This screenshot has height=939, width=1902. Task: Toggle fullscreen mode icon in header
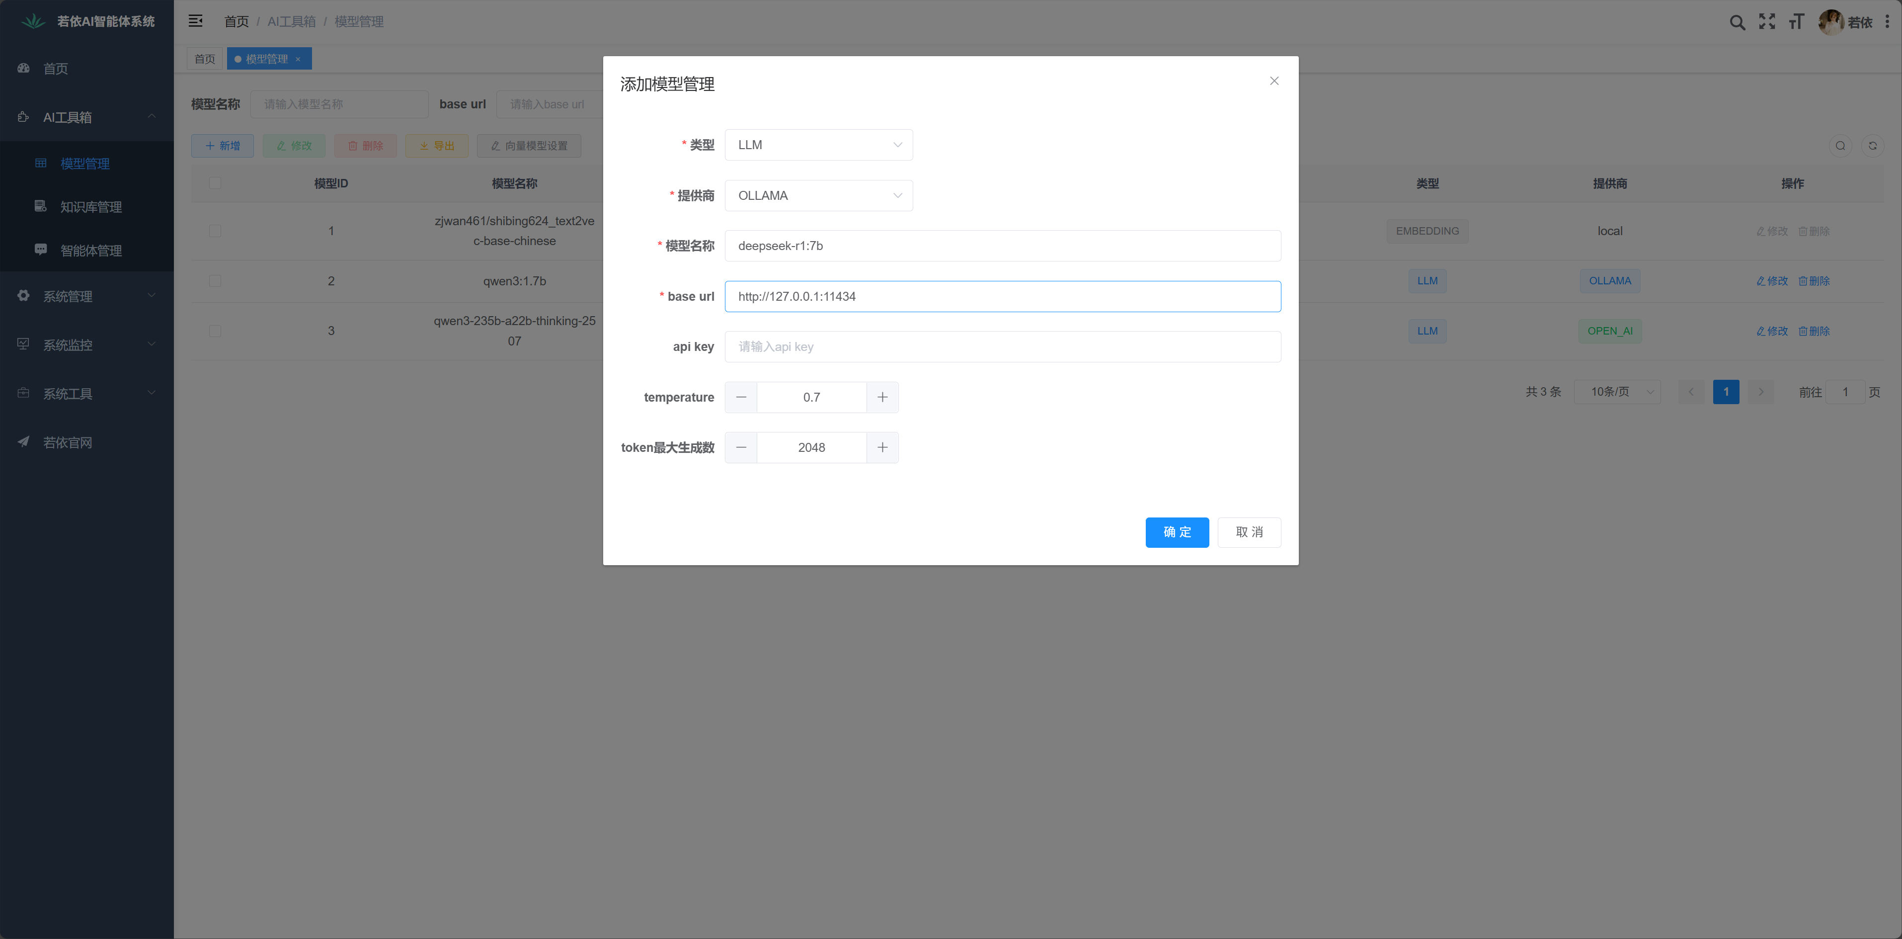1767,22
